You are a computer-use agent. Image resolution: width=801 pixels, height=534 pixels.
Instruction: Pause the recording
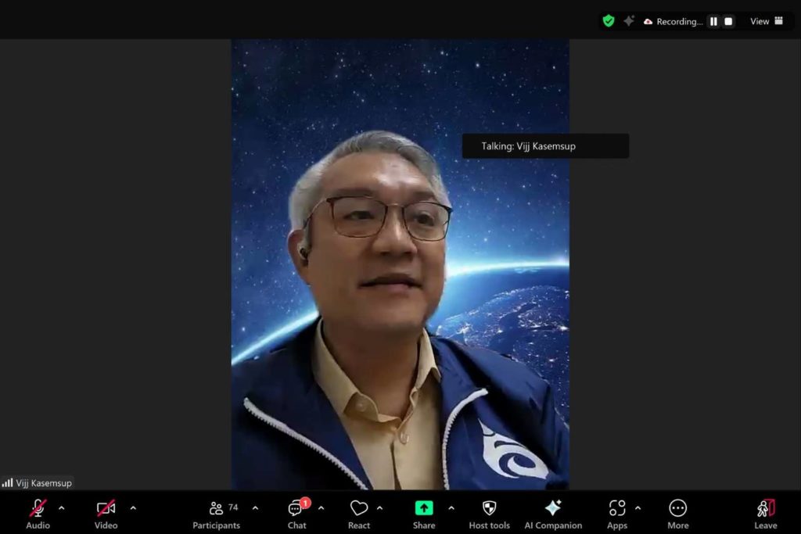pos(713,21)
